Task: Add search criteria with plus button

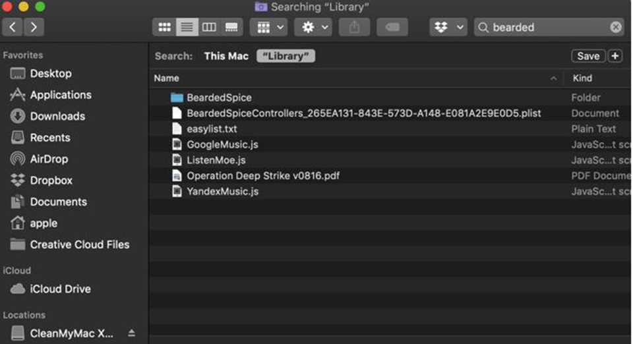Action: click(x=615, y=56)
